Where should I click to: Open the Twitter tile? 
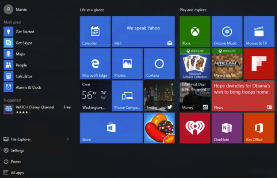pyautogui.click(x=159, y=96)
